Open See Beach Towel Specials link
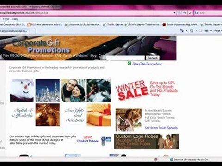Image resolution: width=222 pixels, height=166 pixels. [x=161, y=128]
